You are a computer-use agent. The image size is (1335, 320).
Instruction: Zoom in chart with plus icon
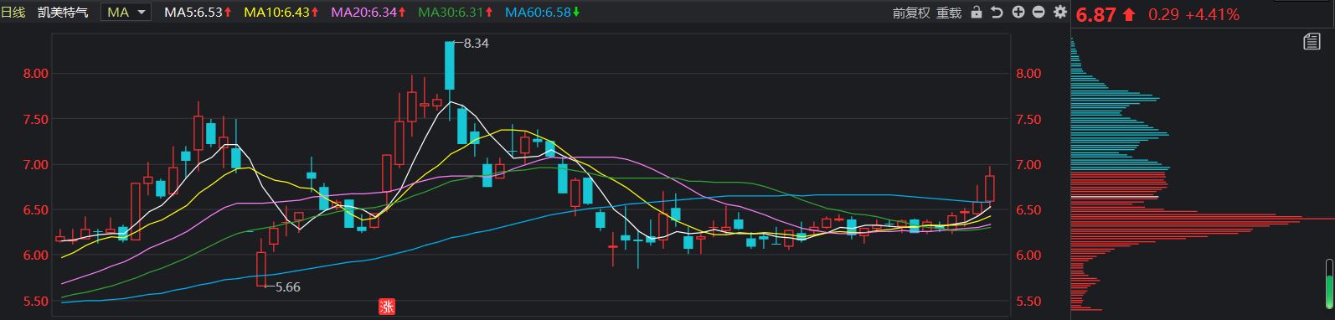click(1018, 13)
